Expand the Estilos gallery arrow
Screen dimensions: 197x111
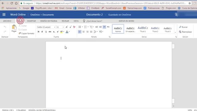pos(175,32)
